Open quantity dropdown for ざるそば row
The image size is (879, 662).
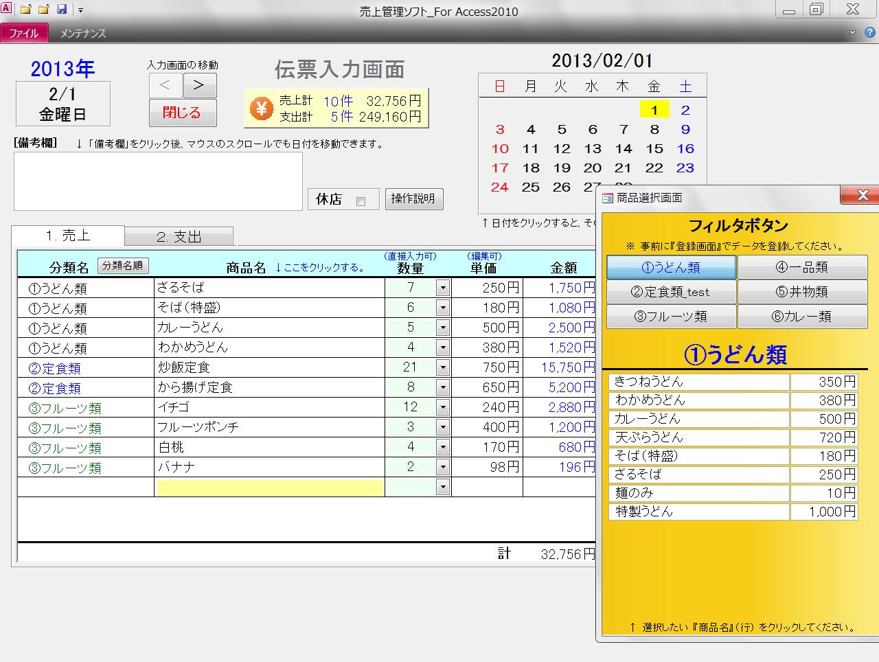point(443,288)
